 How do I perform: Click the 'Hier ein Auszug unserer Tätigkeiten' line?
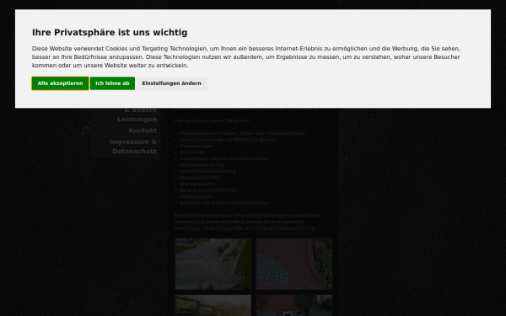pyautogui.click(x=212, y=121)
